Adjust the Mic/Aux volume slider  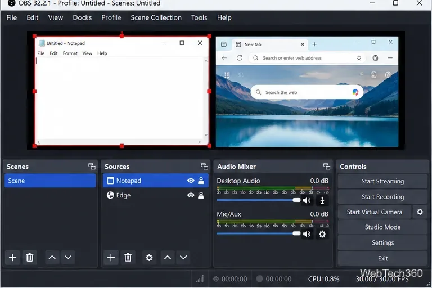coord(258,233)
